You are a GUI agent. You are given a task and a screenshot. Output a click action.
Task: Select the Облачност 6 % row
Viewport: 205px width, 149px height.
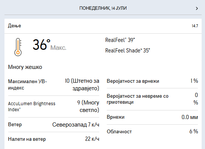(152, 131)
